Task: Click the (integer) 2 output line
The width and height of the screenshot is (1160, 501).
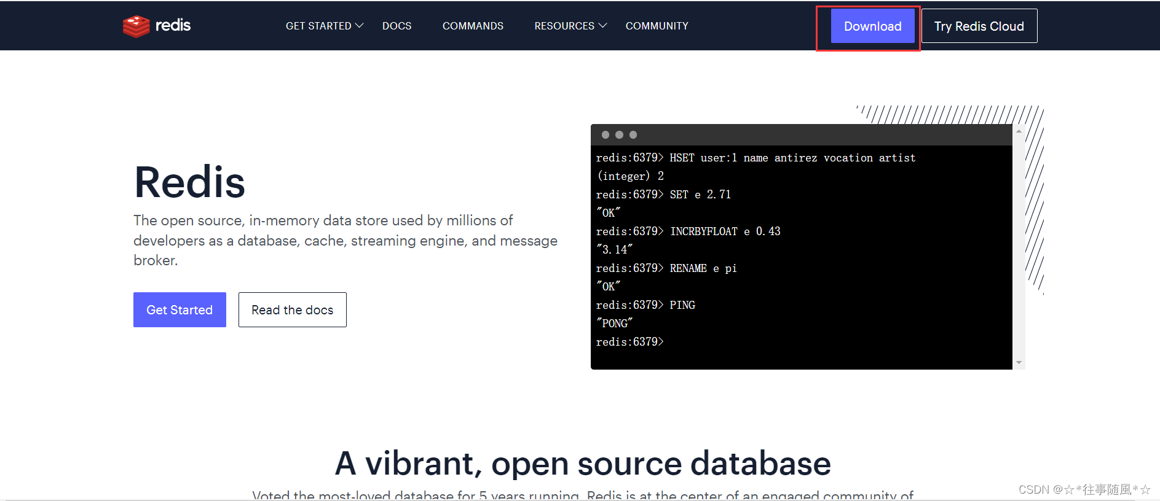Action: coord(630,176)
